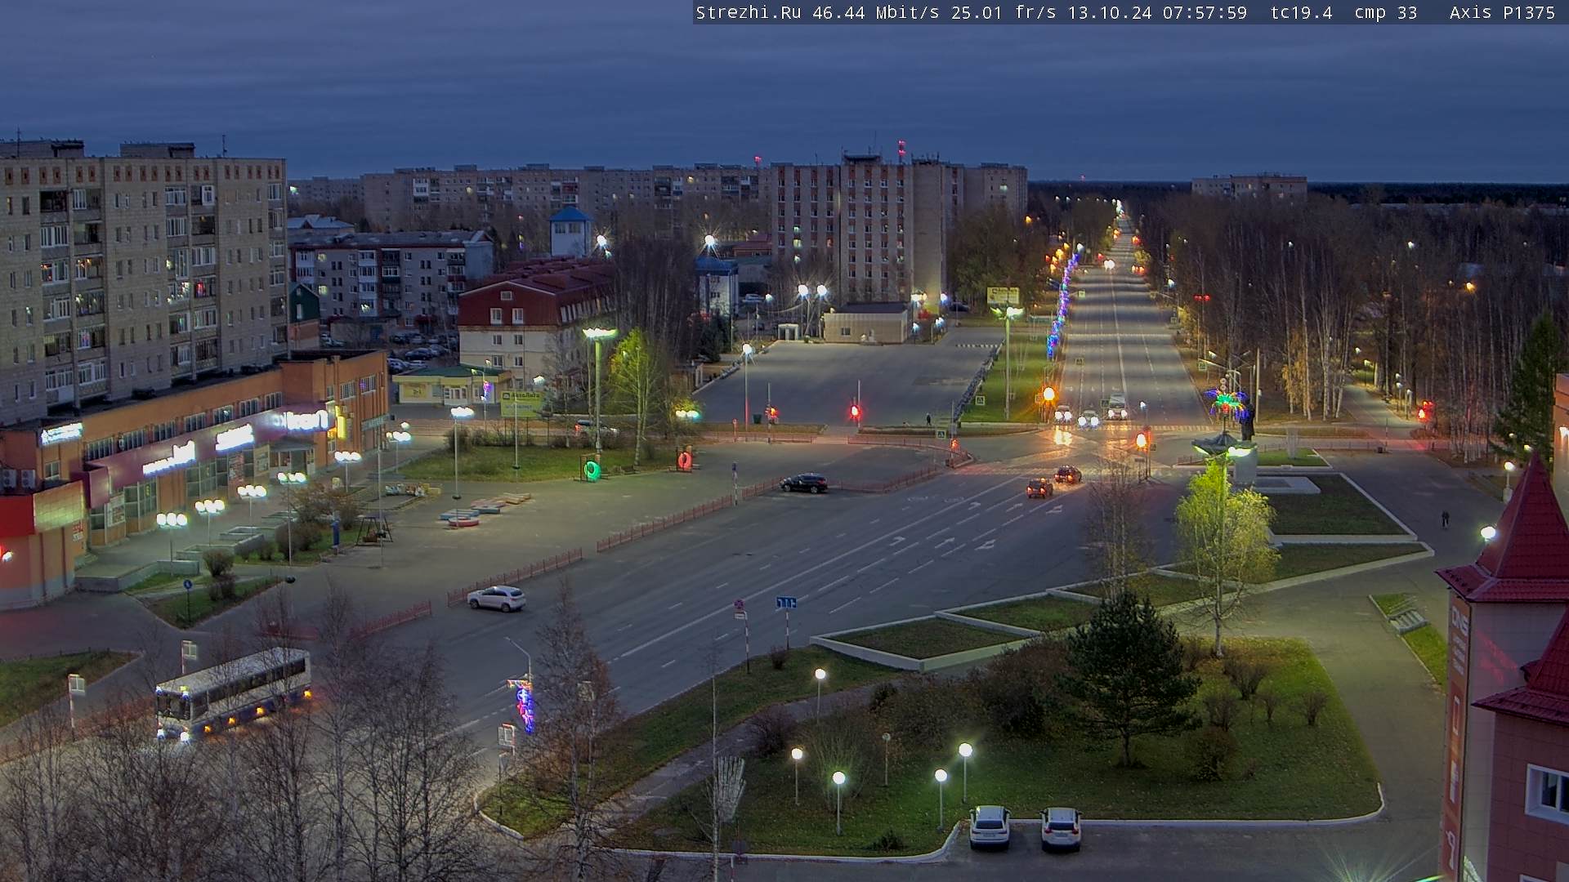Click the Strezhi.Ru overlay label

(749, 13)
